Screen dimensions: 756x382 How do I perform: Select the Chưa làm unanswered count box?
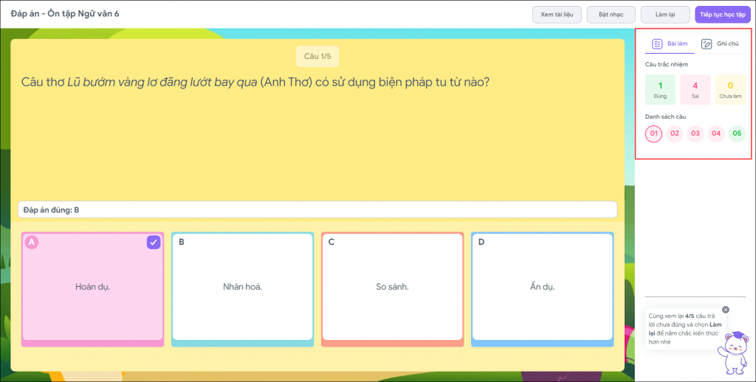[730, 89]
